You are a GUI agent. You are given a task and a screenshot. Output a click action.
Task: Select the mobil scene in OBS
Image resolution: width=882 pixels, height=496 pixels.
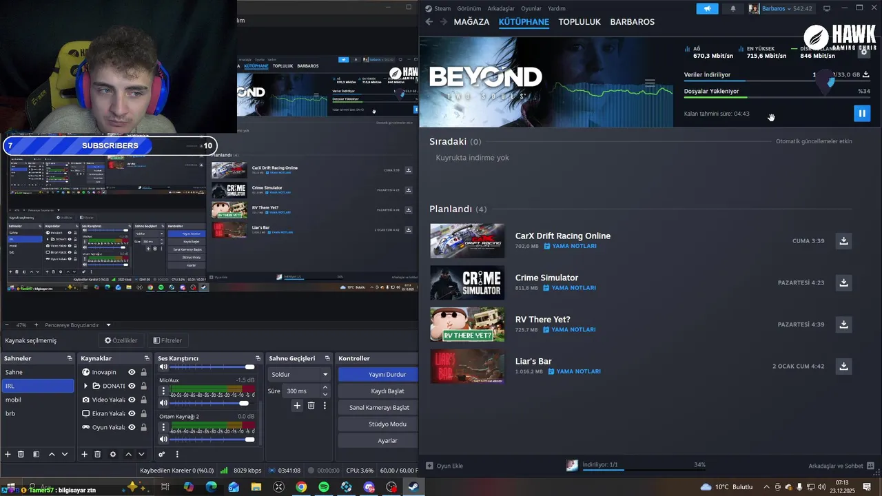tap(37, 400)
